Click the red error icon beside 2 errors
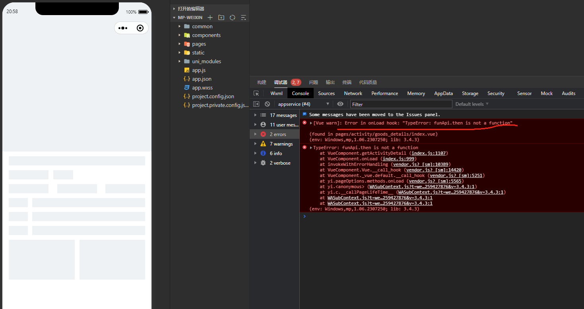The width and height of the screenshot is (584, 309). point(263,134)
